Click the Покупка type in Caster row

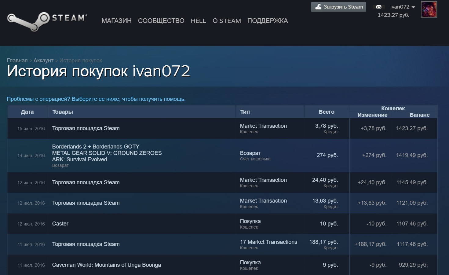tap(250, 224)
